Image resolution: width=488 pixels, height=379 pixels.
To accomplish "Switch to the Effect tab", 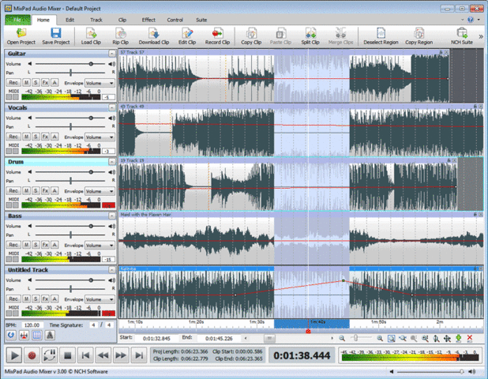I will (x=148, y=20).
